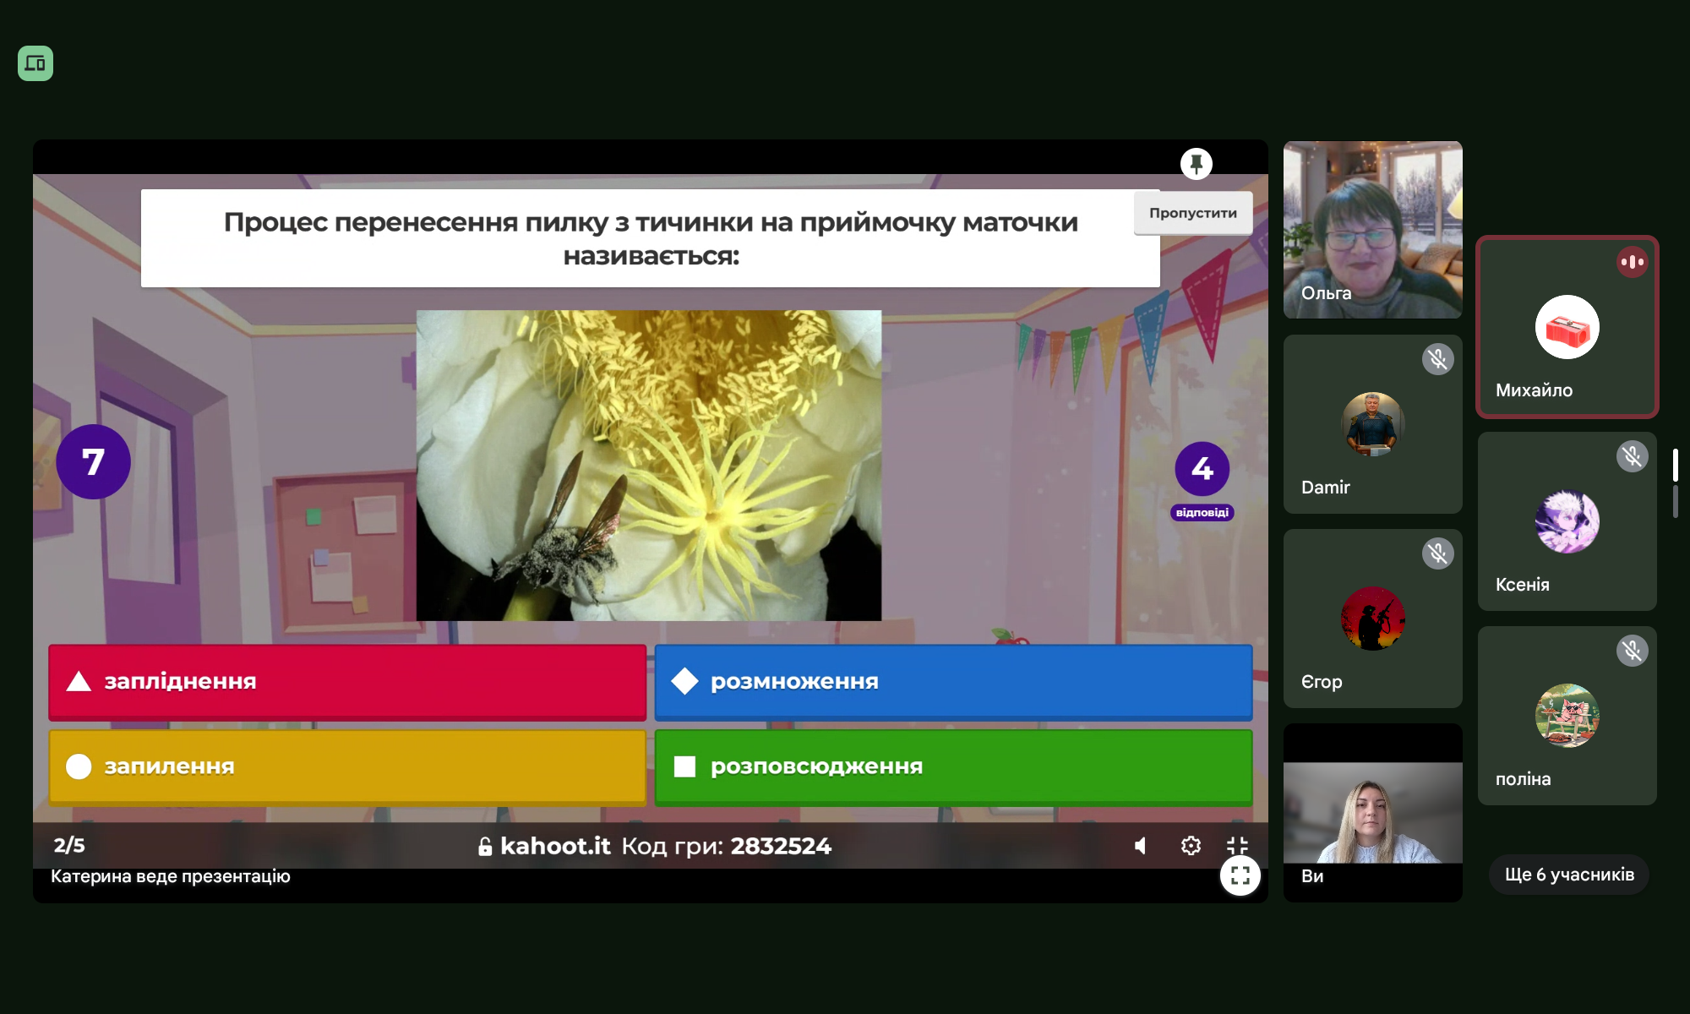Viewport: 1690px width, 1014px height.
Task: Click the green device icon at top-left
Action: pyautogui.click(x=35, y=63)
